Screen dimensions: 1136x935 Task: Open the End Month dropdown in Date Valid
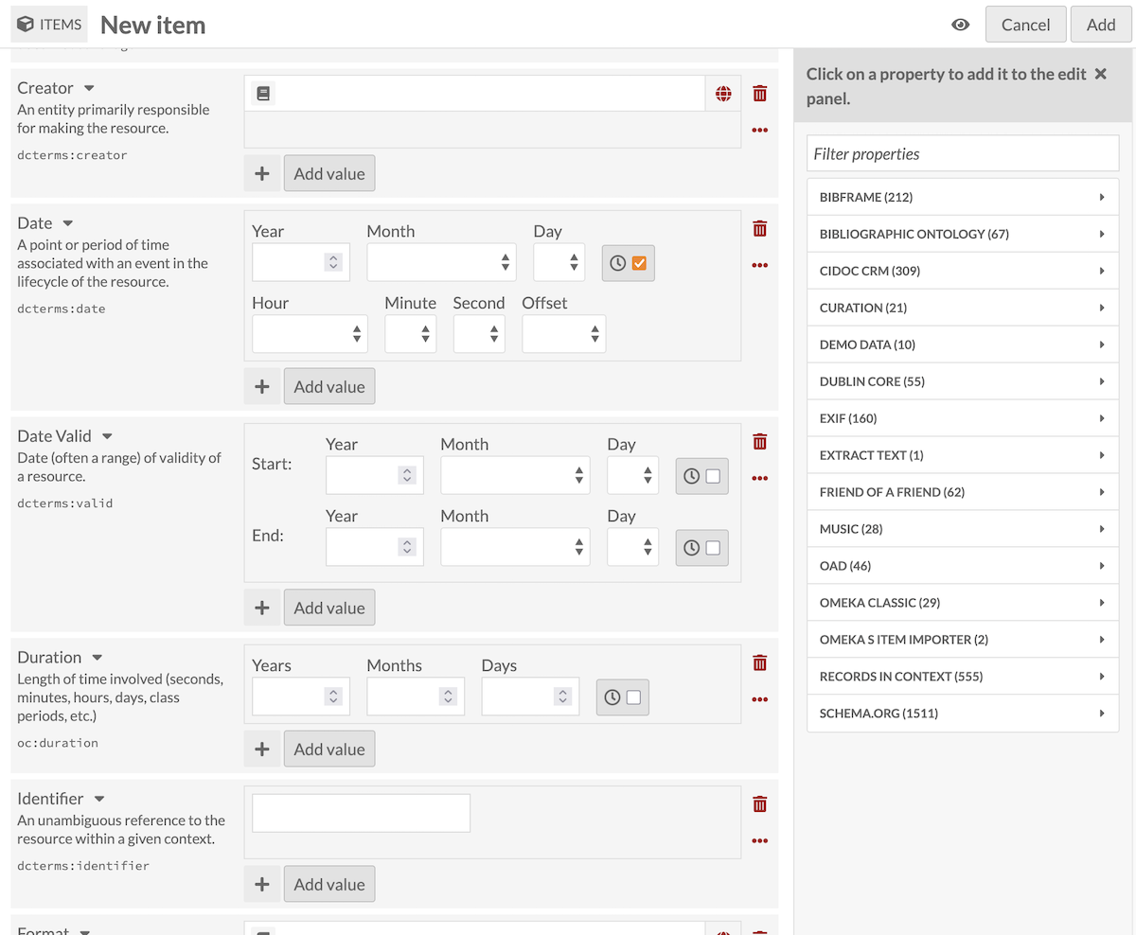pyautogui.click(x=515, y=547)
